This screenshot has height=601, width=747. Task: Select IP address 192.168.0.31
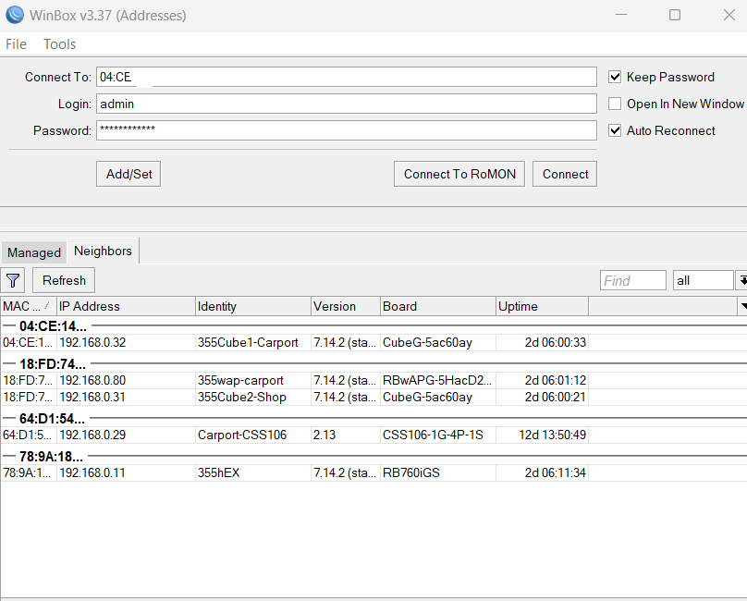click(92, 397)
